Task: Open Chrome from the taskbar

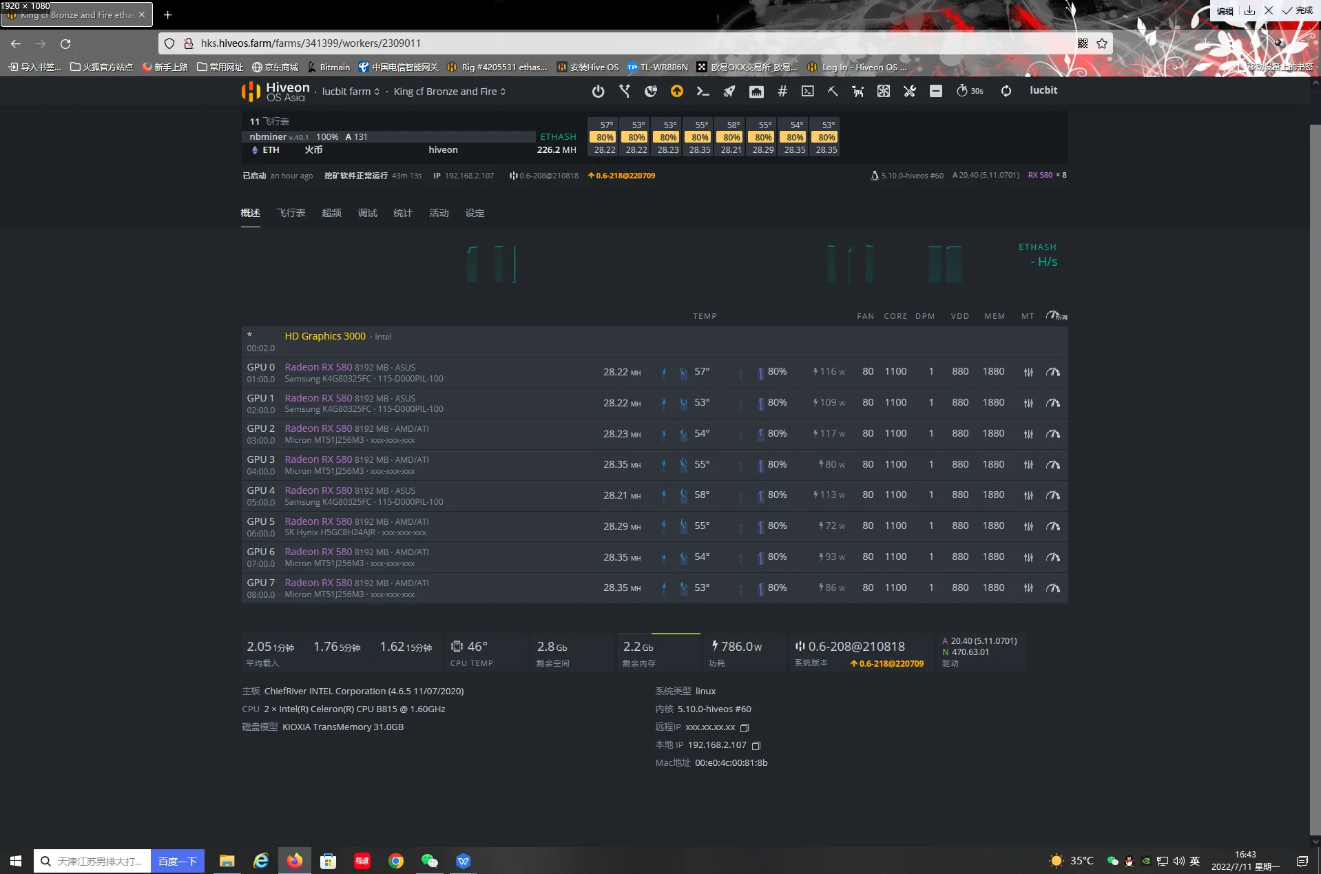Action: click(396, 861)
